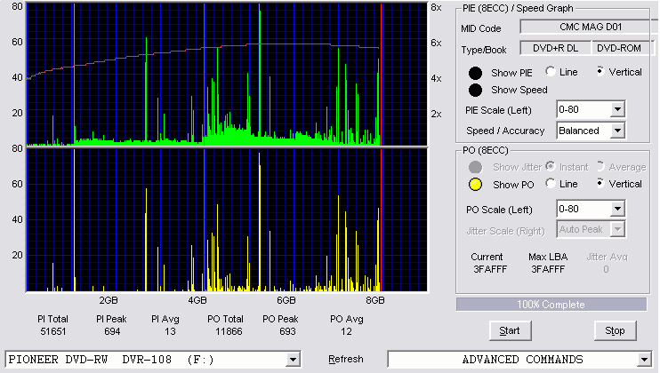Click the Max LBA value 3FAFFF

548,269
